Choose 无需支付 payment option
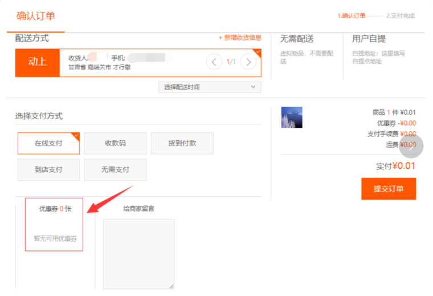 point(115,169)
